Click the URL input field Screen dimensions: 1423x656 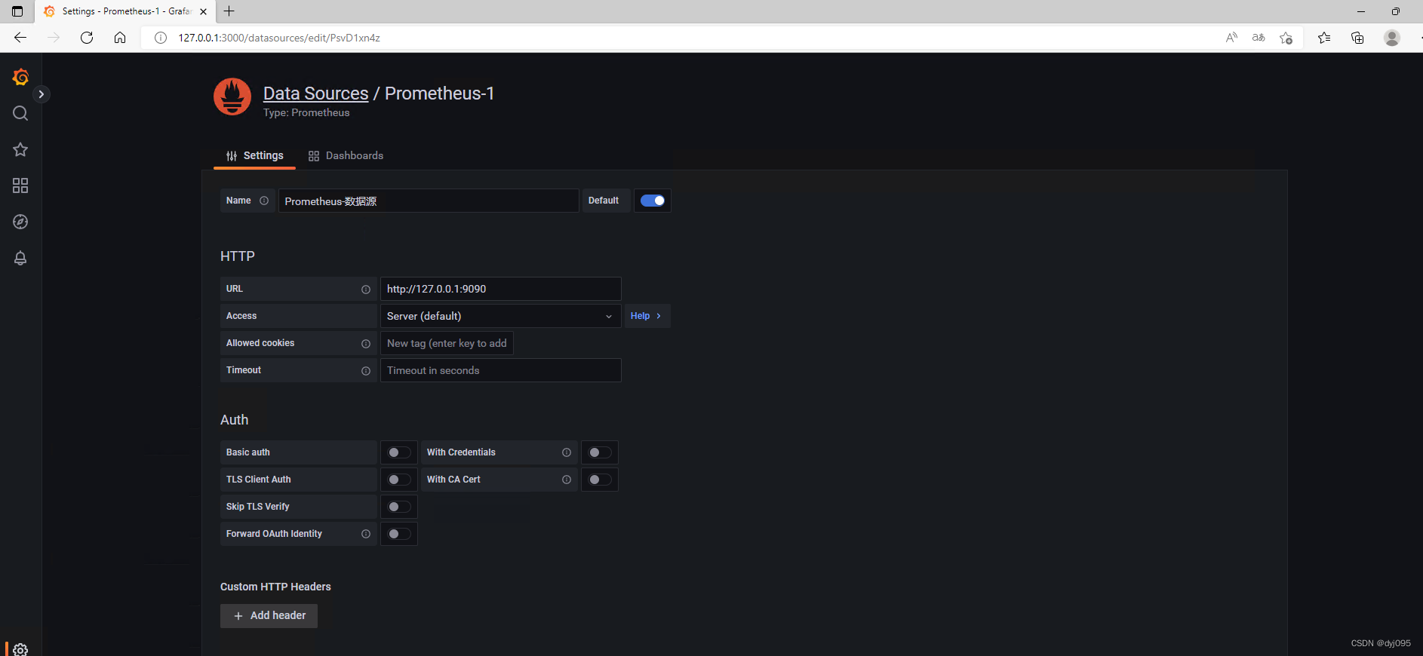(x=501, y=289)
